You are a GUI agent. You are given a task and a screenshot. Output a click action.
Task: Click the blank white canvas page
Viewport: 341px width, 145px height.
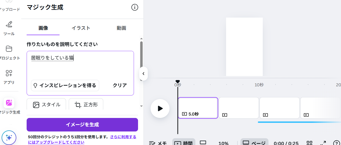pyautogui.click(x=244, y=47)
